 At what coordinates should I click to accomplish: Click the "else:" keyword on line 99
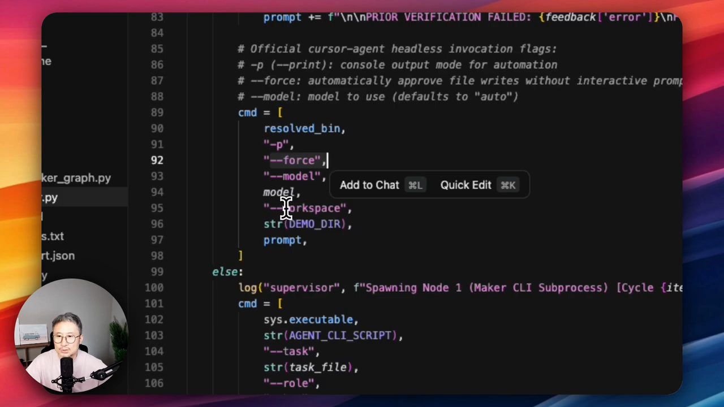click(227, 272)
